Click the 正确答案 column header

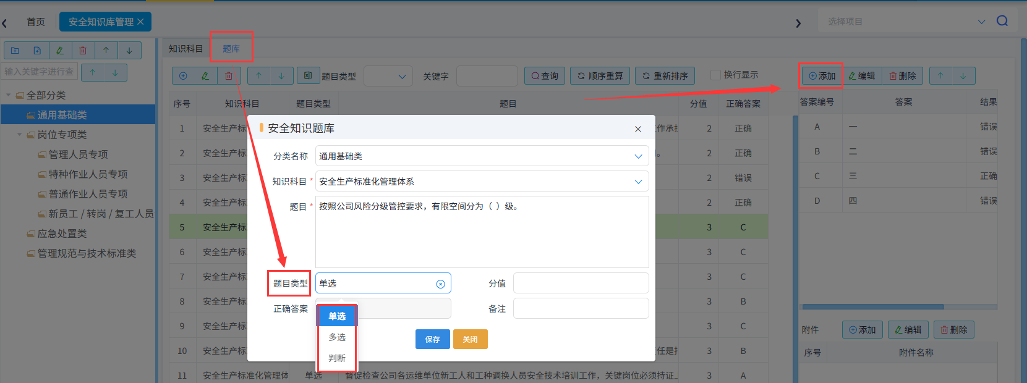743,104
